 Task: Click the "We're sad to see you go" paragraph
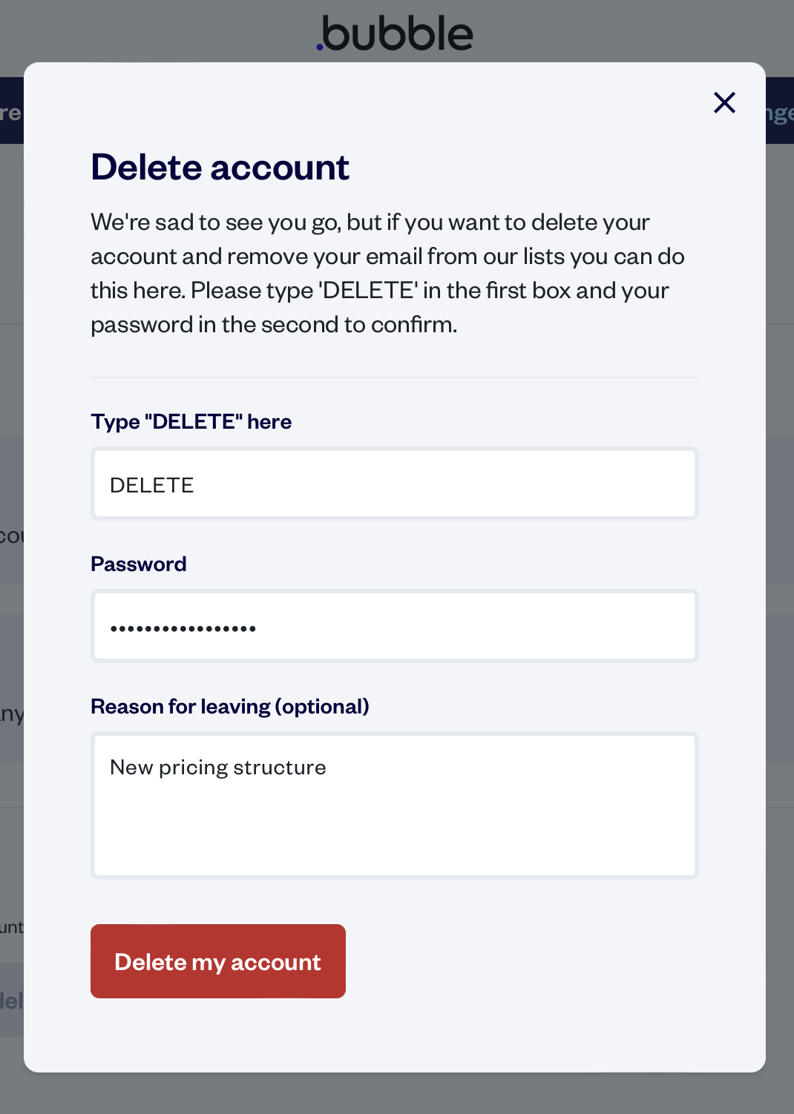pos(386,273)
